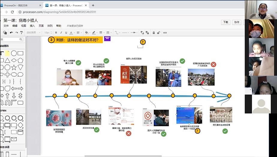Unlock shapes with the open padlock
277x157 pixels.
(x=159, y=32)
